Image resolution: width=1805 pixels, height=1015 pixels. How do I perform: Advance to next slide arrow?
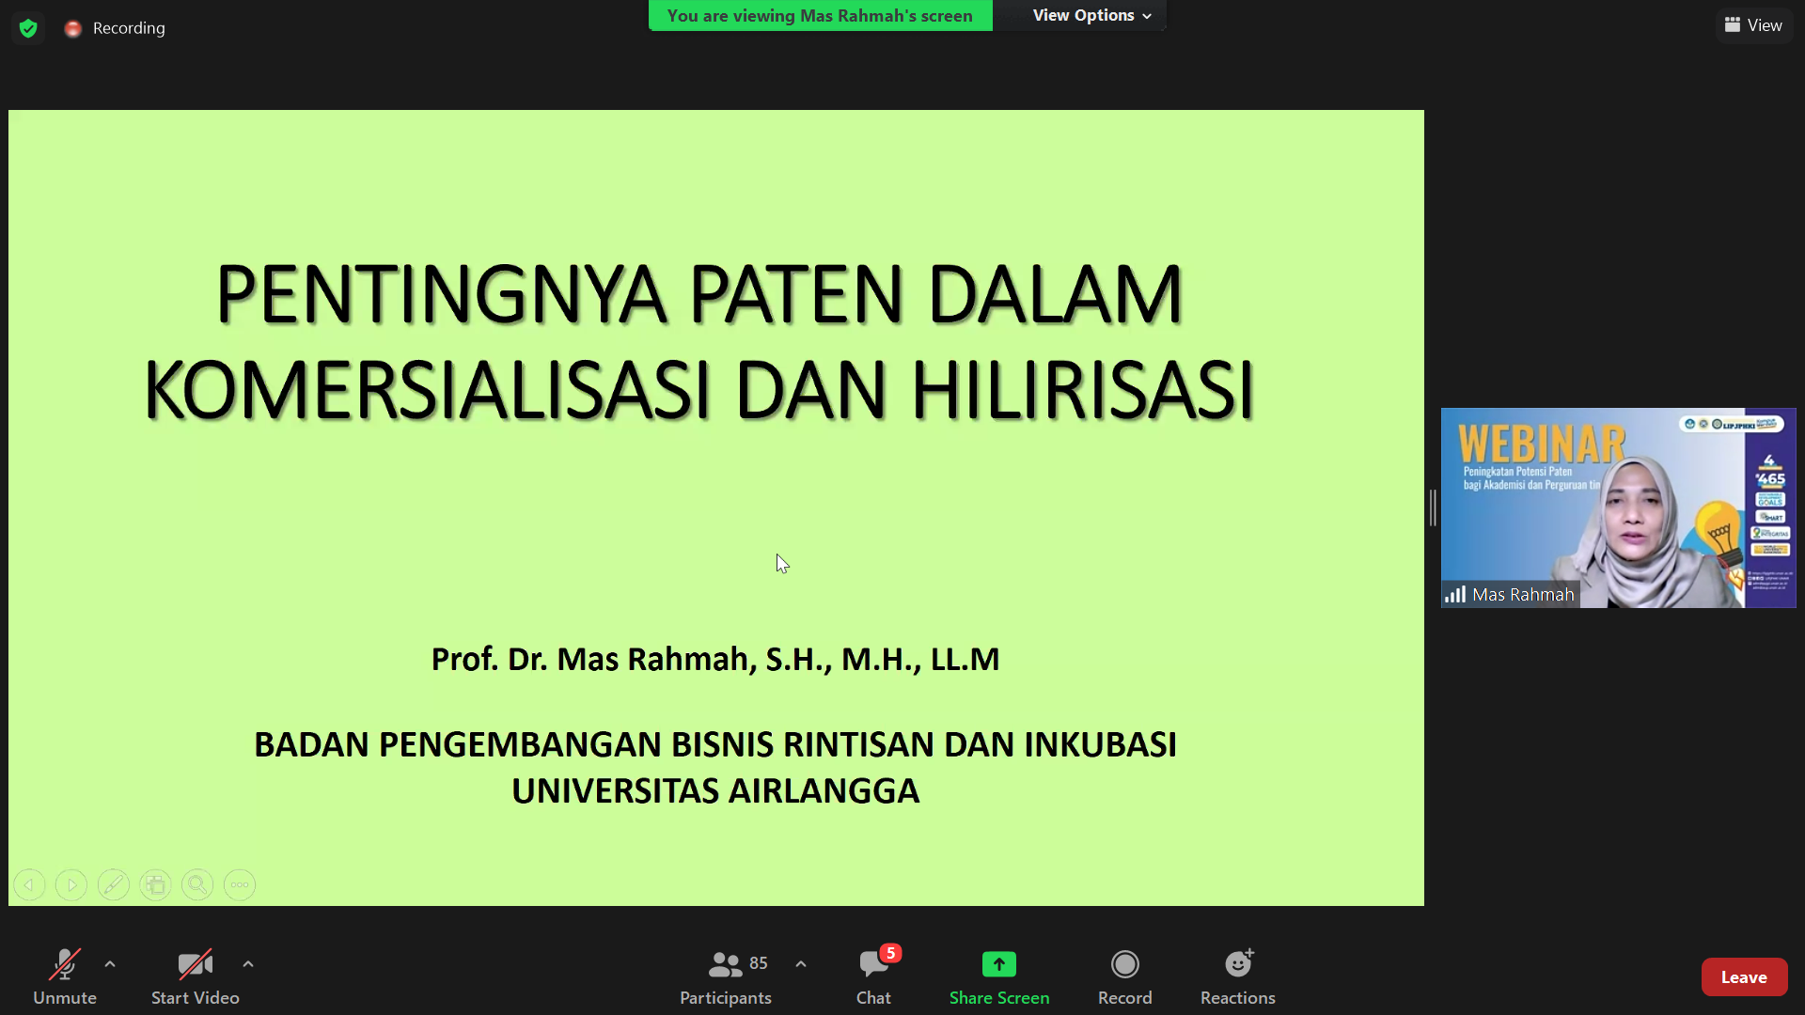[71, 884]
